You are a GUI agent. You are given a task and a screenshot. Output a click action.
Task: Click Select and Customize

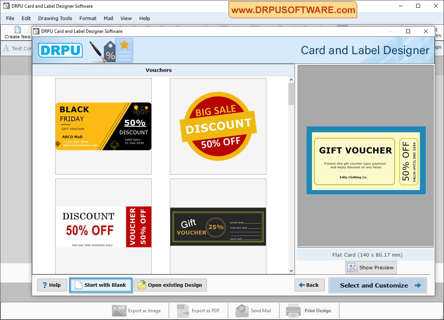coord(377,285)
